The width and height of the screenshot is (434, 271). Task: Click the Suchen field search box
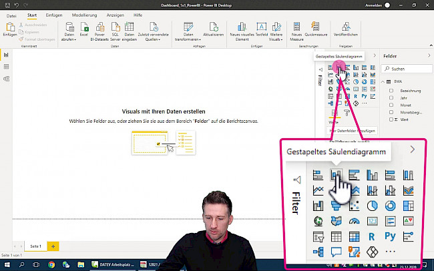(x=407, y=69)
